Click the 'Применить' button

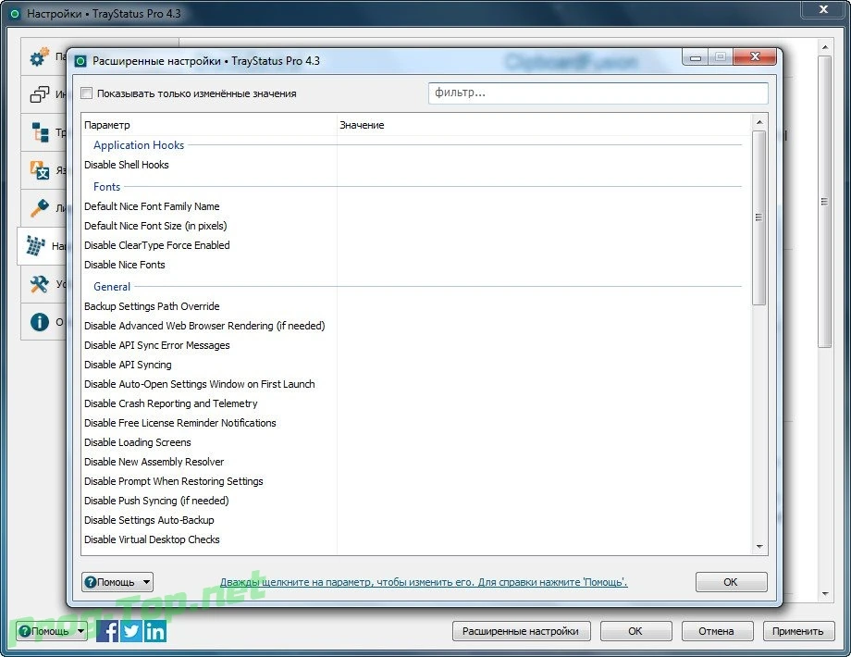(x=798, y=631)
